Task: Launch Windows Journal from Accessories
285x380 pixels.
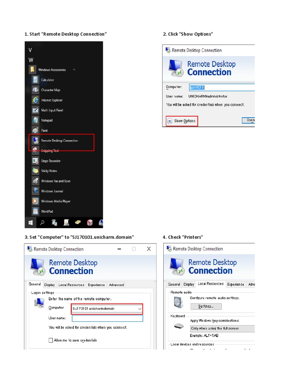Action: click(52, 191)
